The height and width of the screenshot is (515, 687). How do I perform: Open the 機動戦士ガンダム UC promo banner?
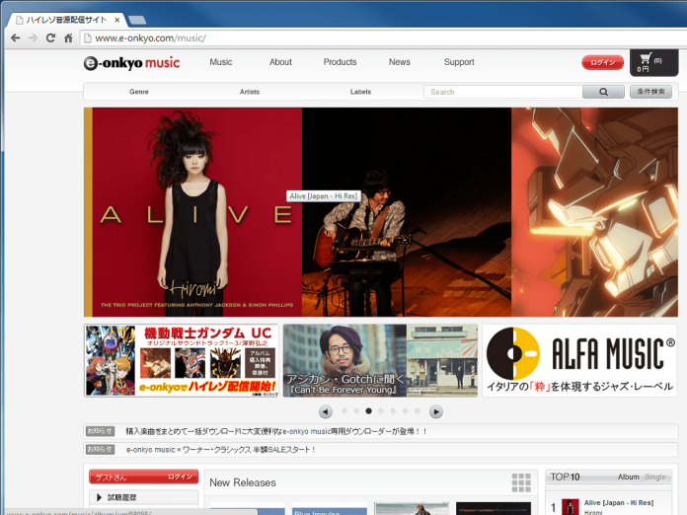181,361
